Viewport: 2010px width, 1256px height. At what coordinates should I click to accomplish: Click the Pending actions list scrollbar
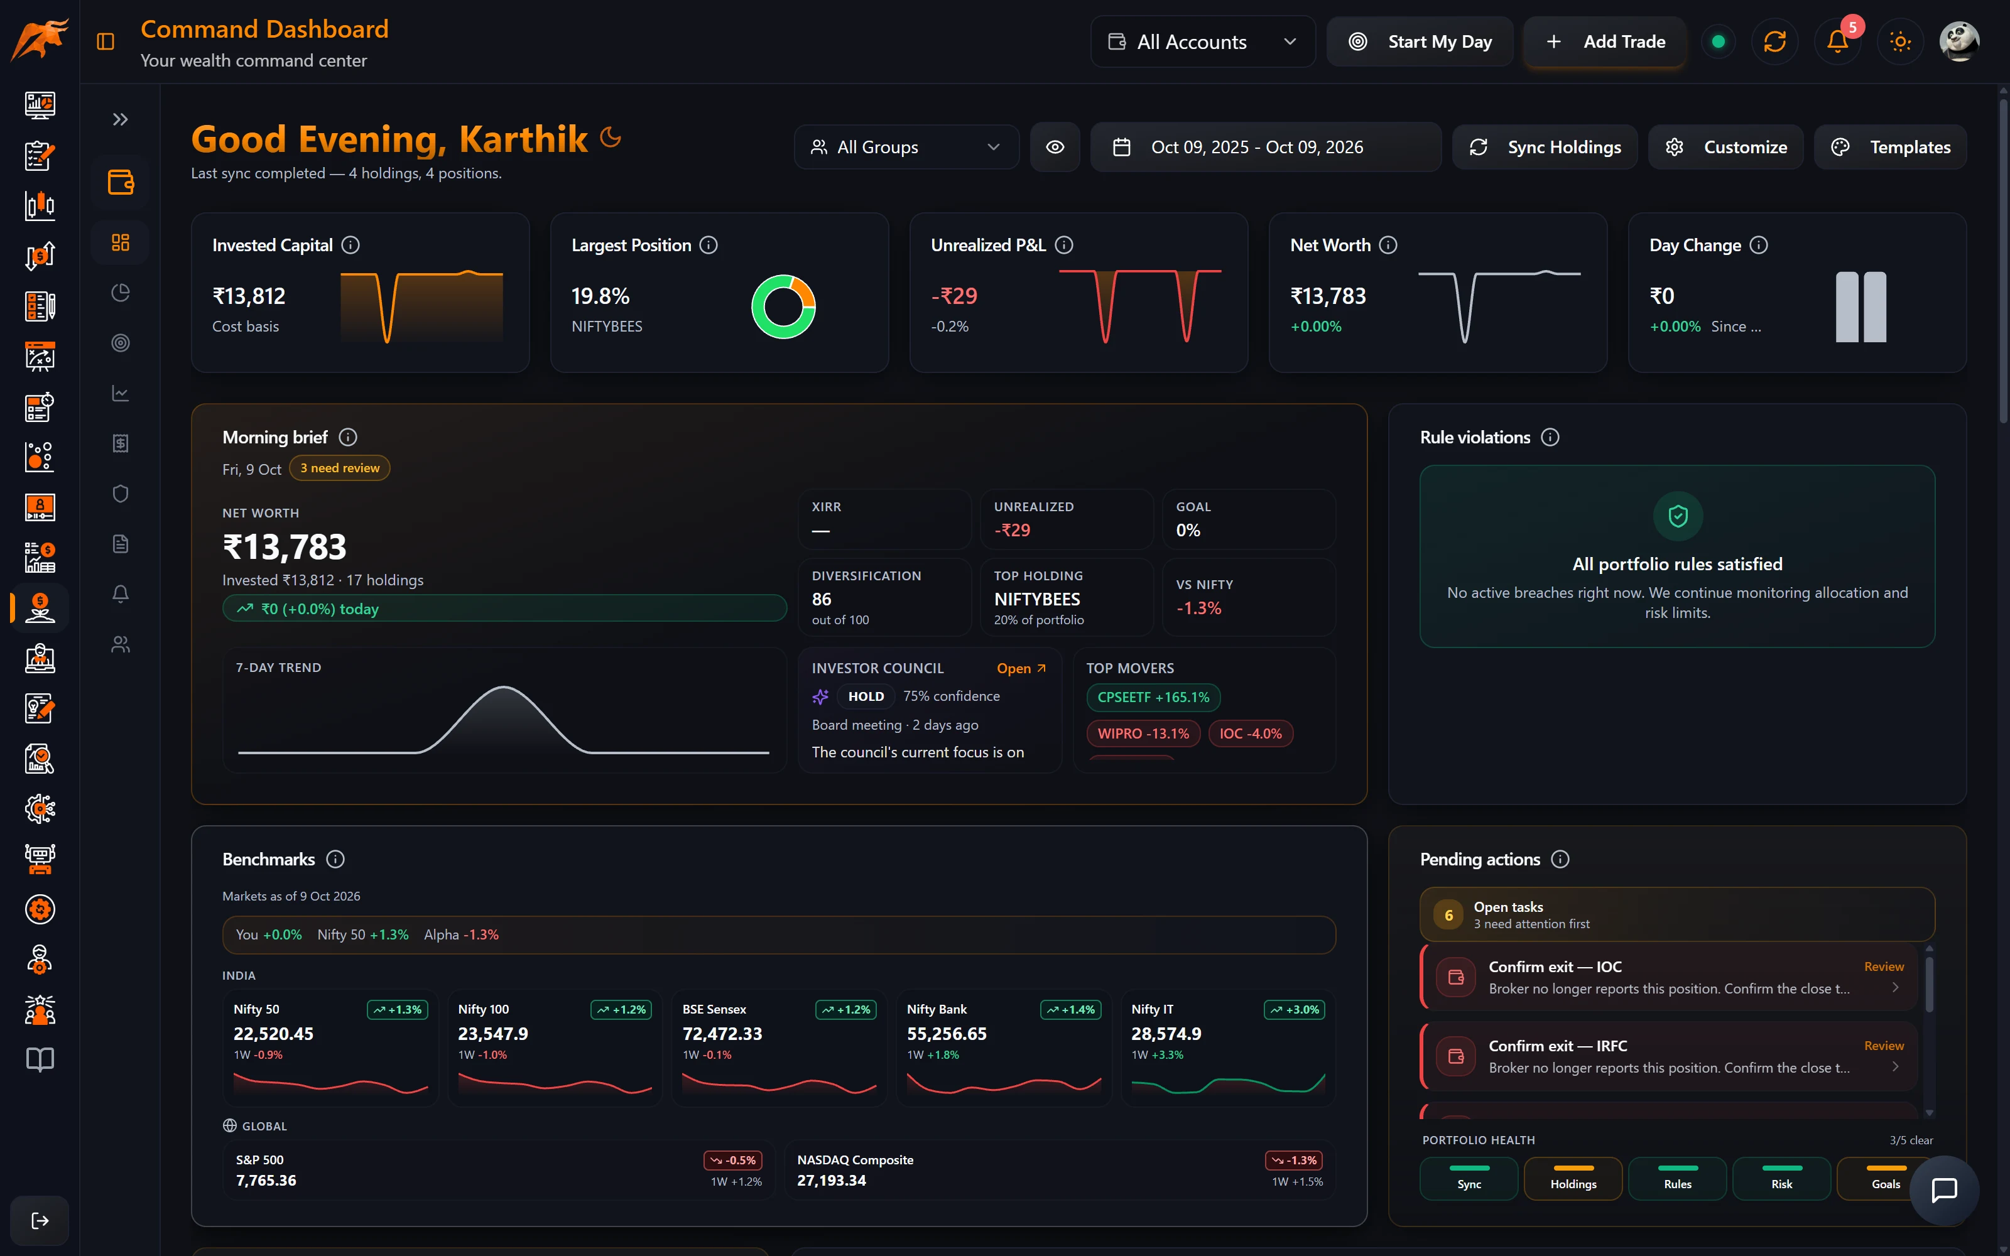[x=1928, y=984]
